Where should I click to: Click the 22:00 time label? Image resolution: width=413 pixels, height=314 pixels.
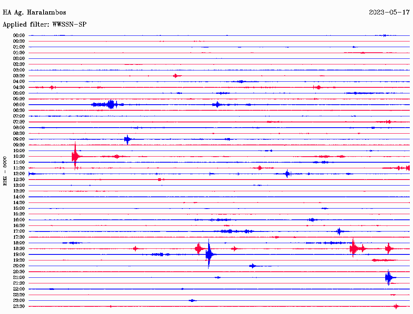[19, 289]
